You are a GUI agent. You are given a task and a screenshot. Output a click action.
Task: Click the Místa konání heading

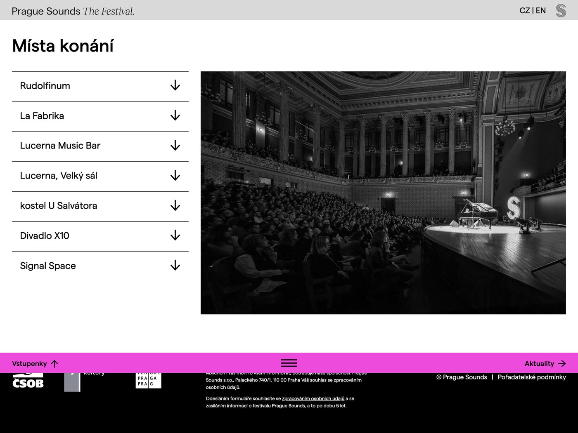[x=63, y=46]
